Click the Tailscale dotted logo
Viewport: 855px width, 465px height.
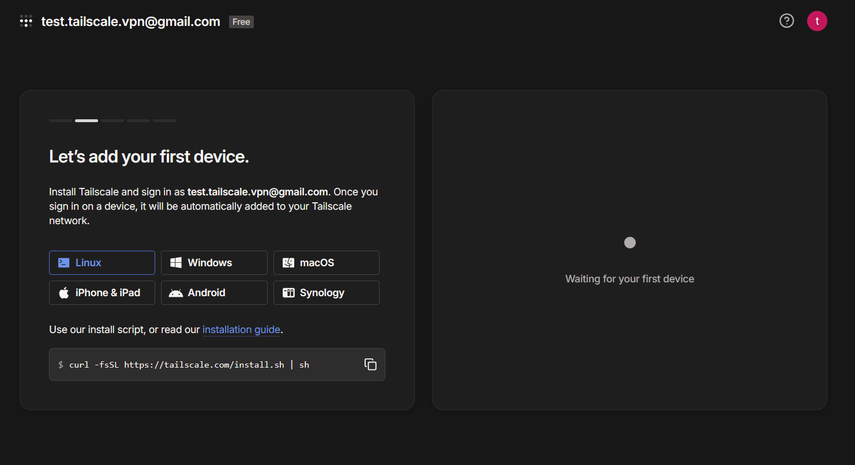point(26,21)
